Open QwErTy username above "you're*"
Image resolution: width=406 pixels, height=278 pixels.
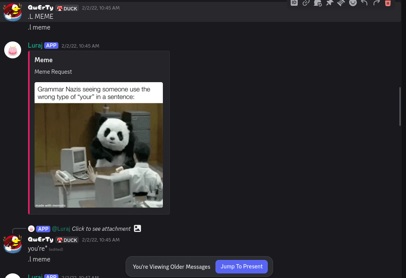[x=41, y=240]
